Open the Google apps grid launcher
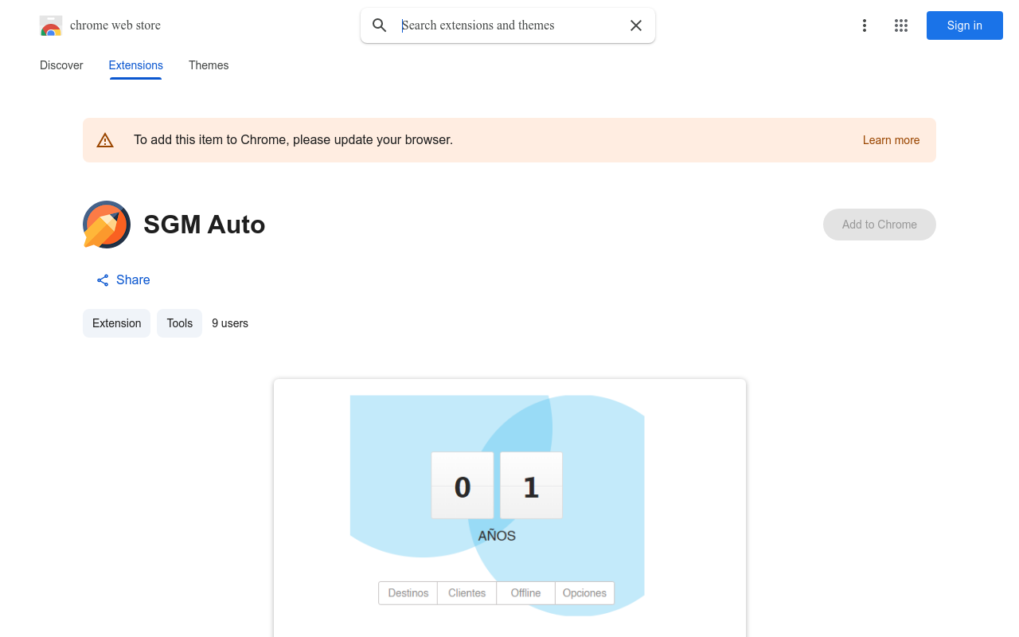 [x=901, y=25]
